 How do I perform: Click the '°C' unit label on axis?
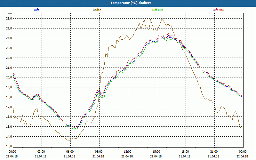click(x=10, y=14)
